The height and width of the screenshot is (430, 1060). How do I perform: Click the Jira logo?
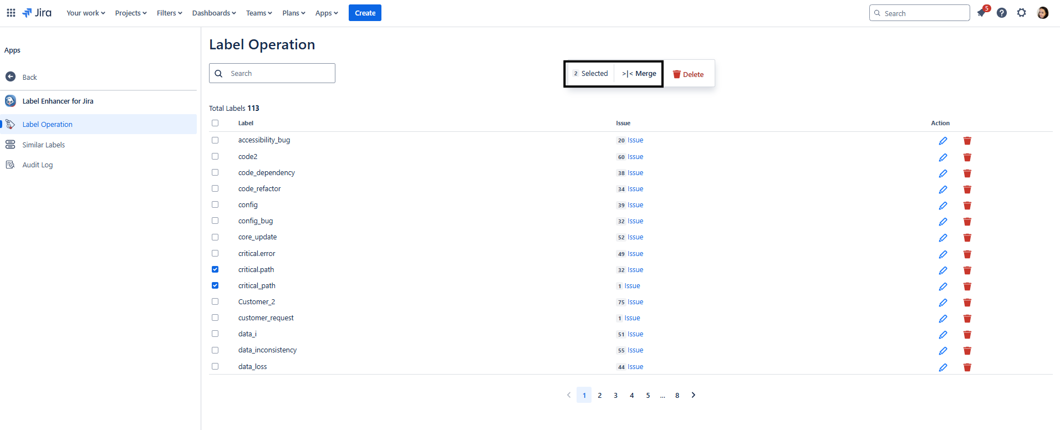(x=37, y=13)
